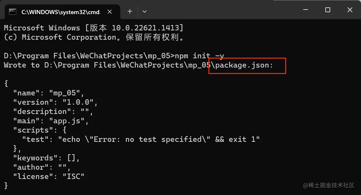The width and height of the screenshot is (361, 195).
Task: Open the new-tab profile dropdown
Action: [145, 12]
